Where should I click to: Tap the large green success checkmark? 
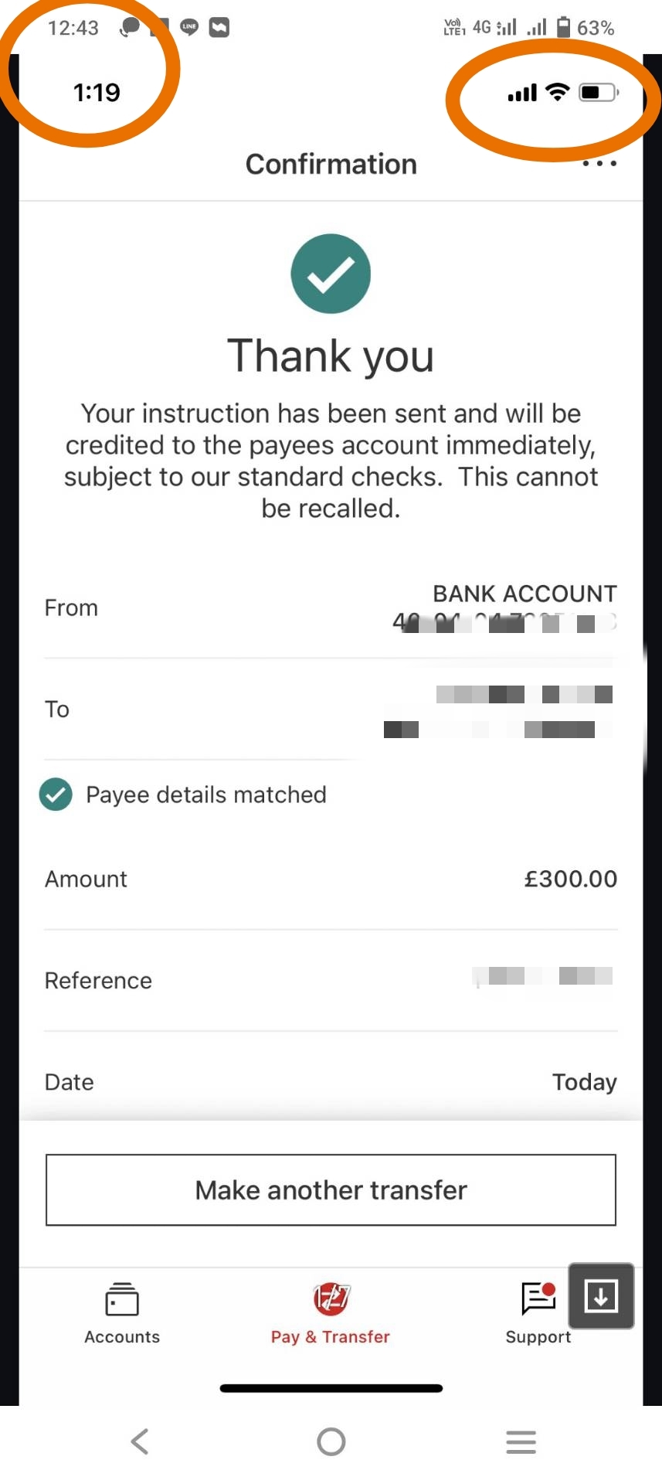pyautogui.click(x=331, y=274)
